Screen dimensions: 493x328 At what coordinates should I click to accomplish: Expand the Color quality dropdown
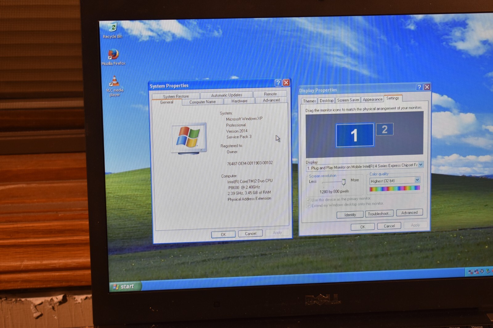point(417,180)
